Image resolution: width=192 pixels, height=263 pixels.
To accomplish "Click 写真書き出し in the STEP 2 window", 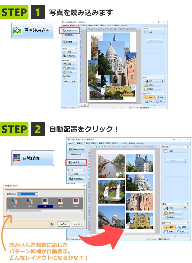I will pyautogui.click(x=76, y=179).
